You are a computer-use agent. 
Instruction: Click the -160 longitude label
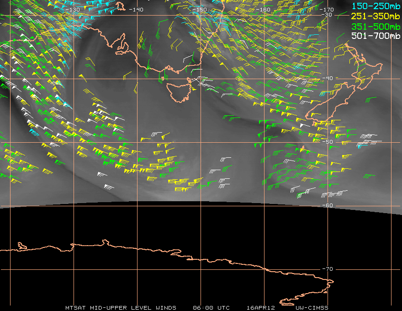[x=263, y=10]
